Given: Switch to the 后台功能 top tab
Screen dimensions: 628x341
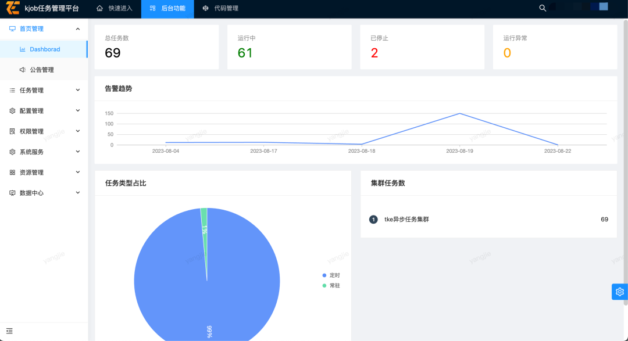Looking at the screenshot, I should [x=167, y=8].
